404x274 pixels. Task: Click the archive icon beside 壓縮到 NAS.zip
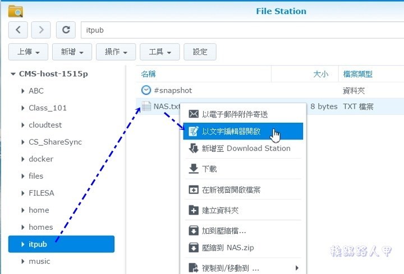pos(194,248)
